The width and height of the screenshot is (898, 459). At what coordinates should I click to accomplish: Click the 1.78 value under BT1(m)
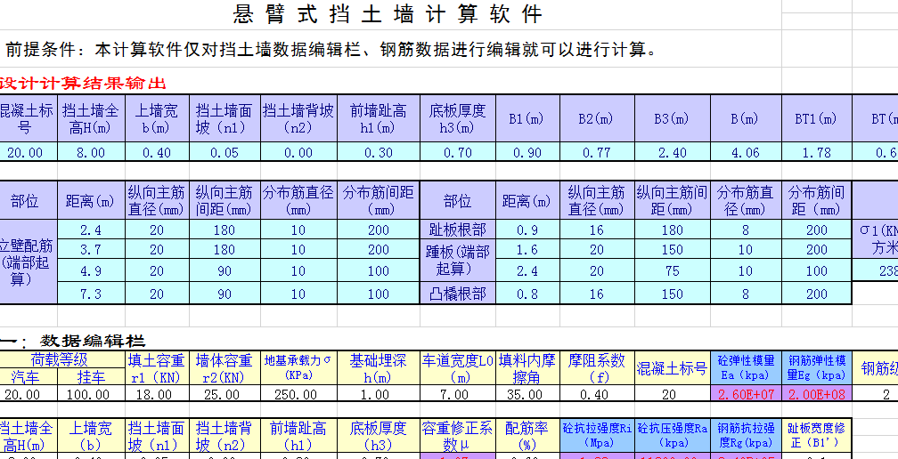tap(817, 152)
